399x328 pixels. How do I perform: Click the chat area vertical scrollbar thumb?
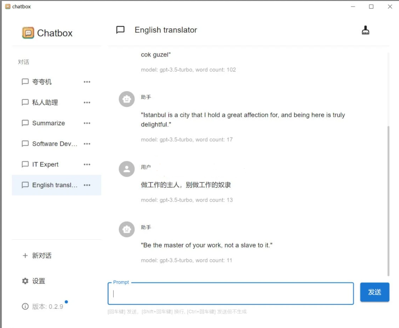(x=388, y=201)
